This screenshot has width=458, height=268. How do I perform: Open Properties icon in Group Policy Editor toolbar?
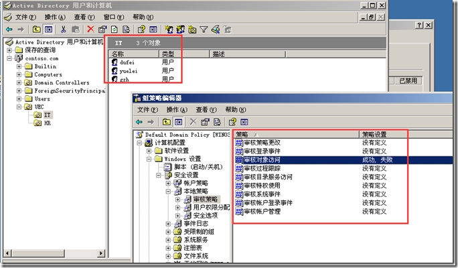206,122
